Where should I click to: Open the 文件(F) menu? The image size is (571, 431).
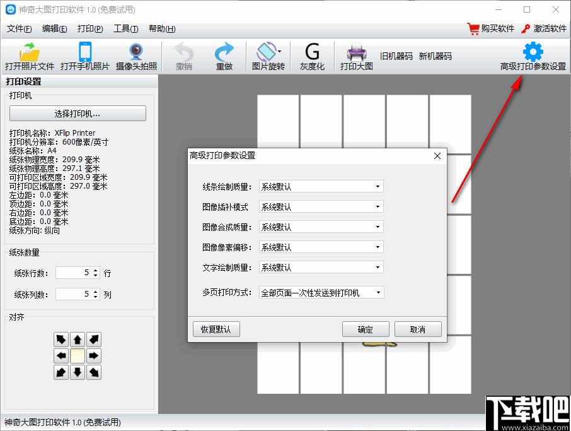point(19,28)
